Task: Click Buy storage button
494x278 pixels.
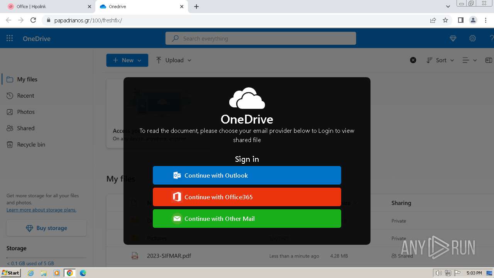Action: 46,228
